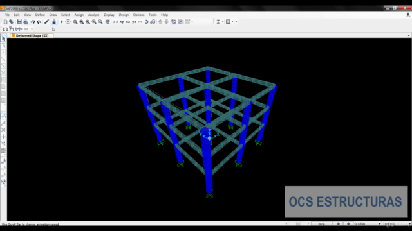Viewport: 412px width, 231px height.
Task: Expand dropdown beside Assign to Group
Action: click(x=192, y=22)
